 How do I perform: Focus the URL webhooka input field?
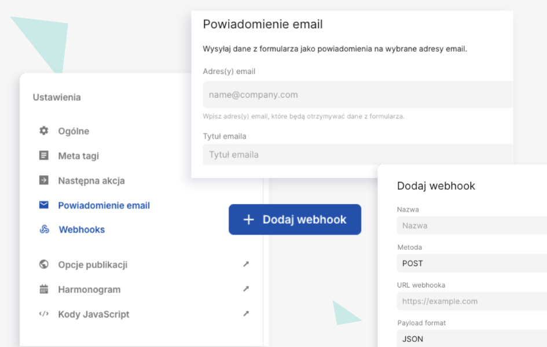[x=472, y=301]
